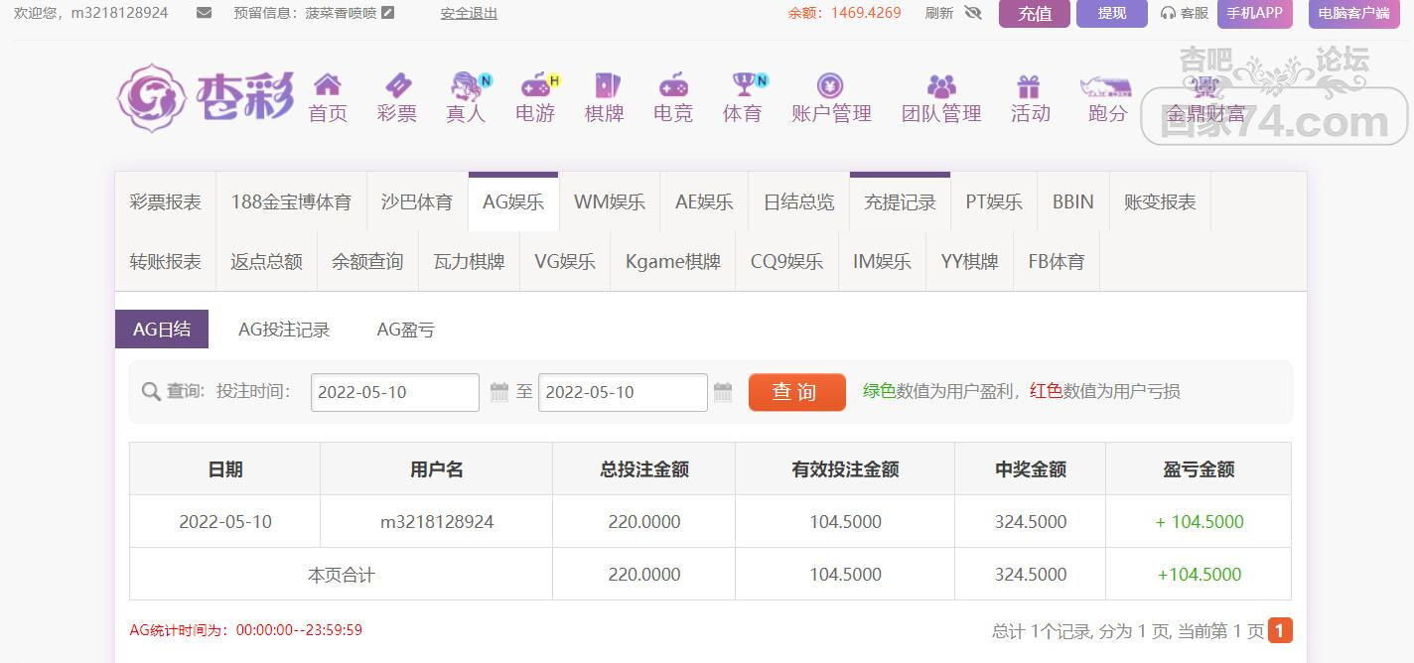Click start date field 2022-05-10
The width and height of the screenshot is (1414, 663).
pyautogui.click(x=395, y=392)
